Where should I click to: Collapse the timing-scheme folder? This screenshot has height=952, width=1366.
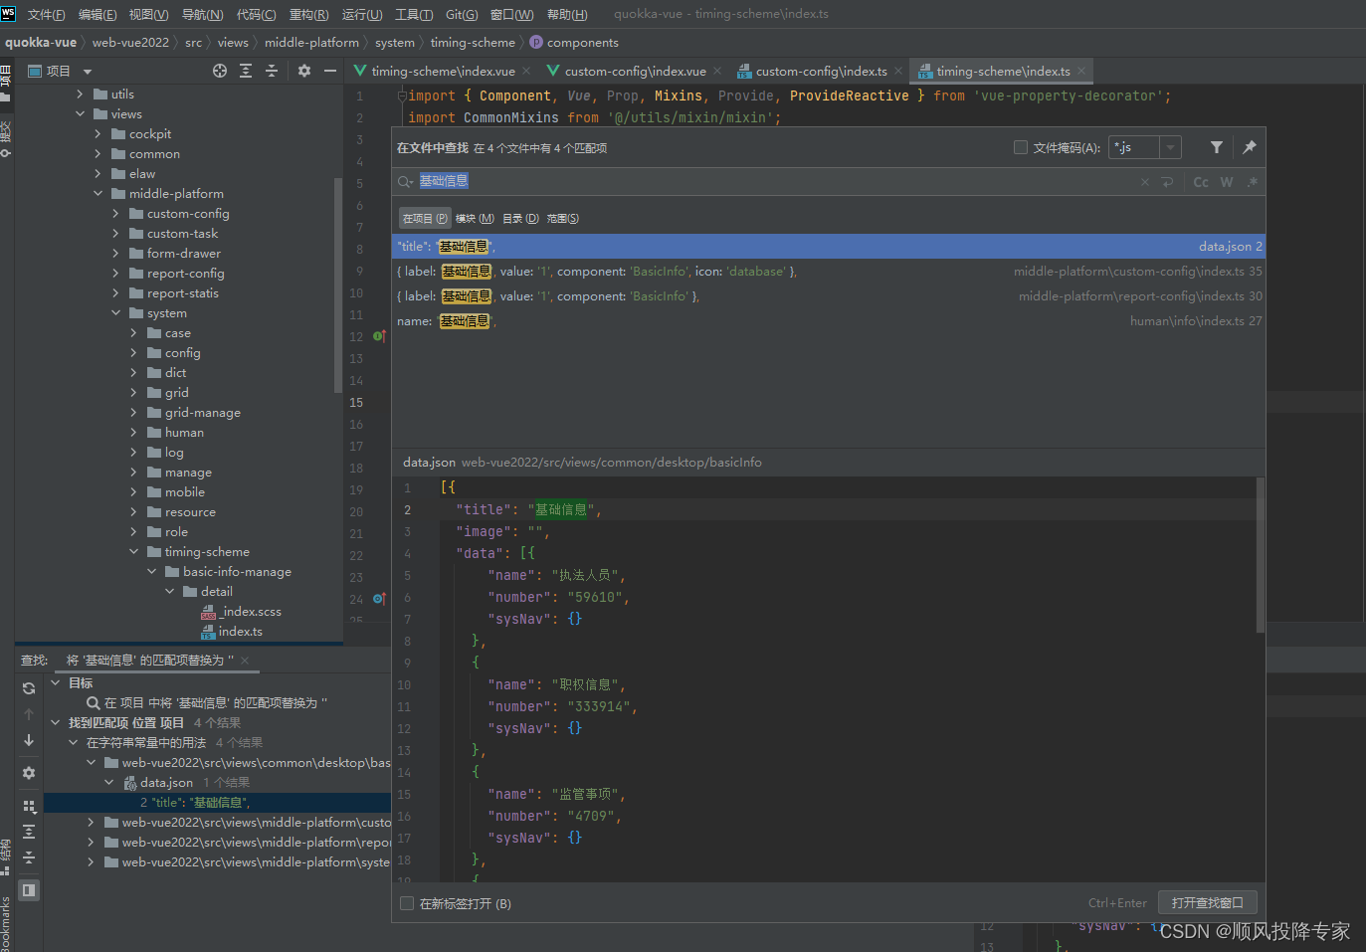(133, 552)
